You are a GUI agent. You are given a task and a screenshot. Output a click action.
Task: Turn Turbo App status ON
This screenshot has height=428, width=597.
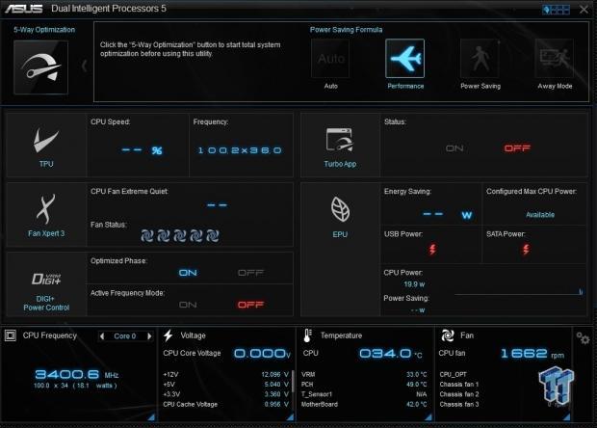(x=454, y=147)
